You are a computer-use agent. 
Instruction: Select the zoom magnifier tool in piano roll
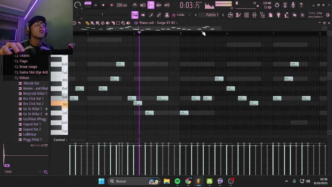click(123, 23)
